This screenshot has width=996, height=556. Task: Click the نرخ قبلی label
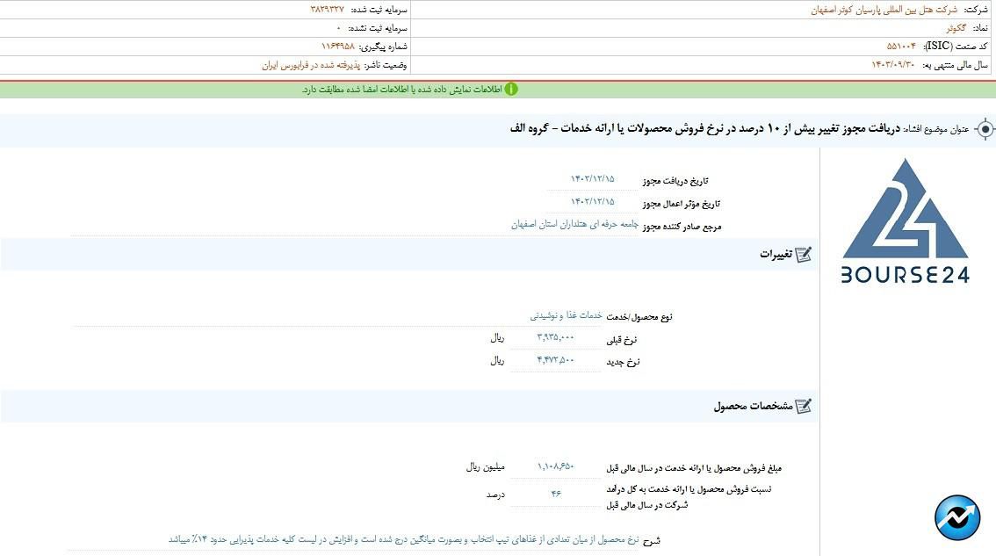click(x=623, y=339)
